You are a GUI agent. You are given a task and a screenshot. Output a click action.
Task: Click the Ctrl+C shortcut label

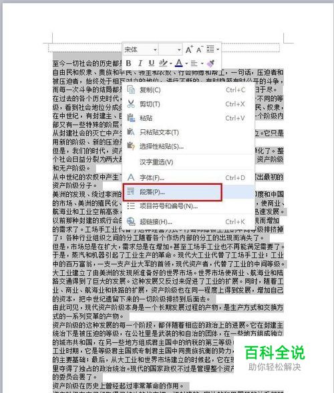[236, 90]
